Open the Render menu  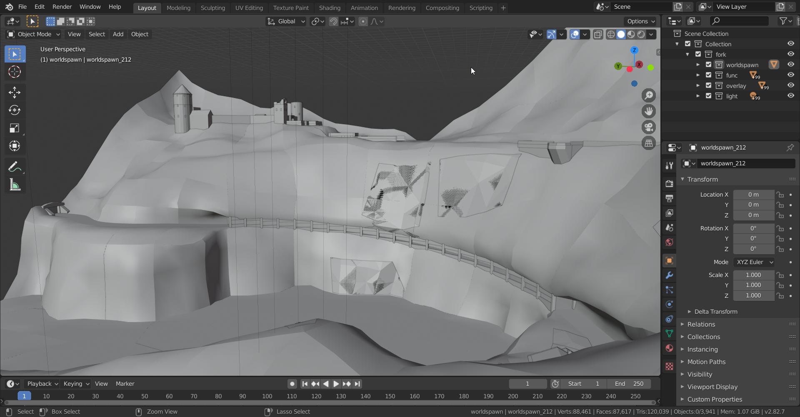pyautogui.click(x=62, y=7)
